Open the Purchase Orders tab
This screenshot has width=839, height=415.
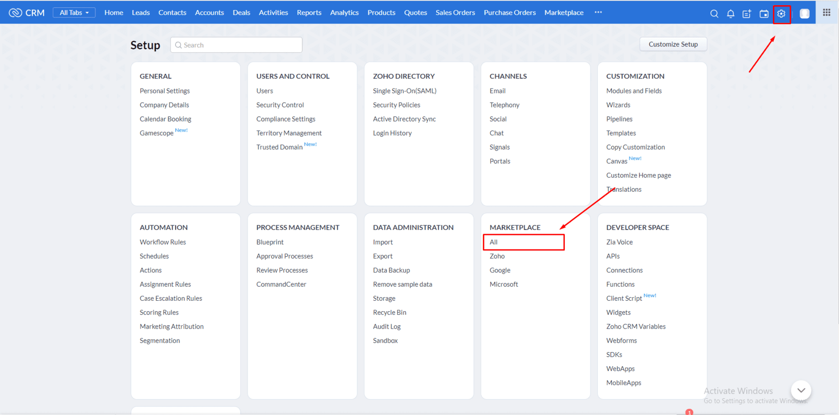[x=510, y=13]
